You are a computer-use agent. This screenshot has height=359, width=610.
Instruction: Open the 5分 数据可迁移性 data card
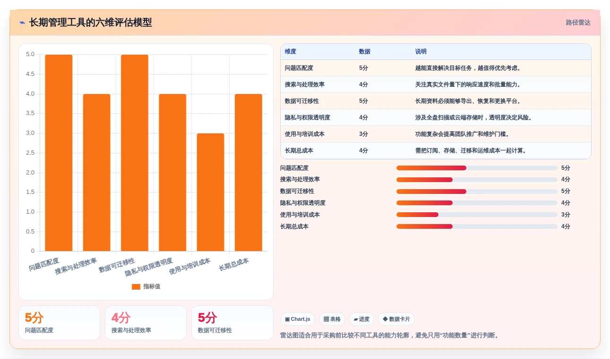click(232, 323)
